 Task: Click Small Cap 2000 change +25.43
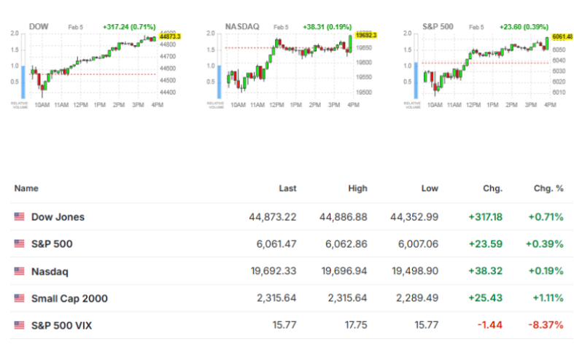486,298
